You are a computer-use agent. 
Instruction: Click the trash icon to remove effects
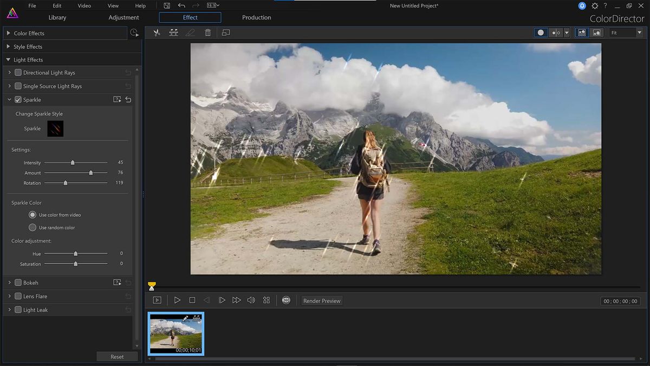click(208, 33)
